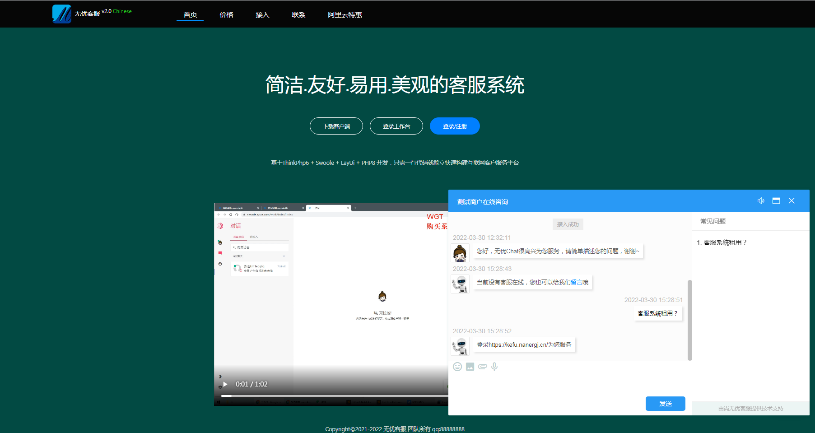Open the 价格 pricing menu item
Viewport: 815px width, 433px height.
(226, 14)
